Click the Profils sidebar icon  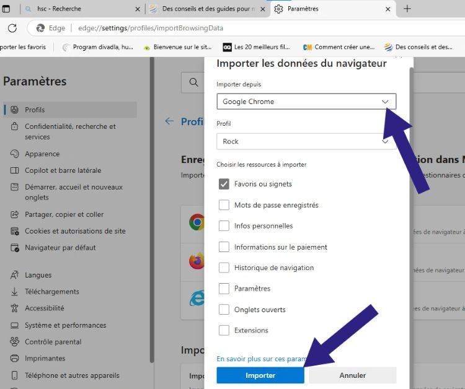pos(14,110)
